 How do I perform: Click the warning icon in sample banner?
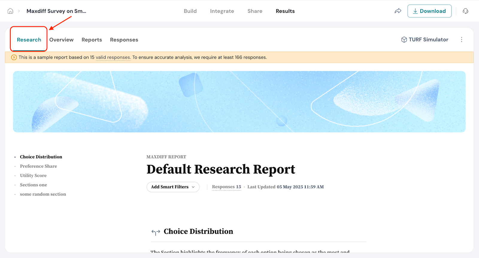coord(14,57)
